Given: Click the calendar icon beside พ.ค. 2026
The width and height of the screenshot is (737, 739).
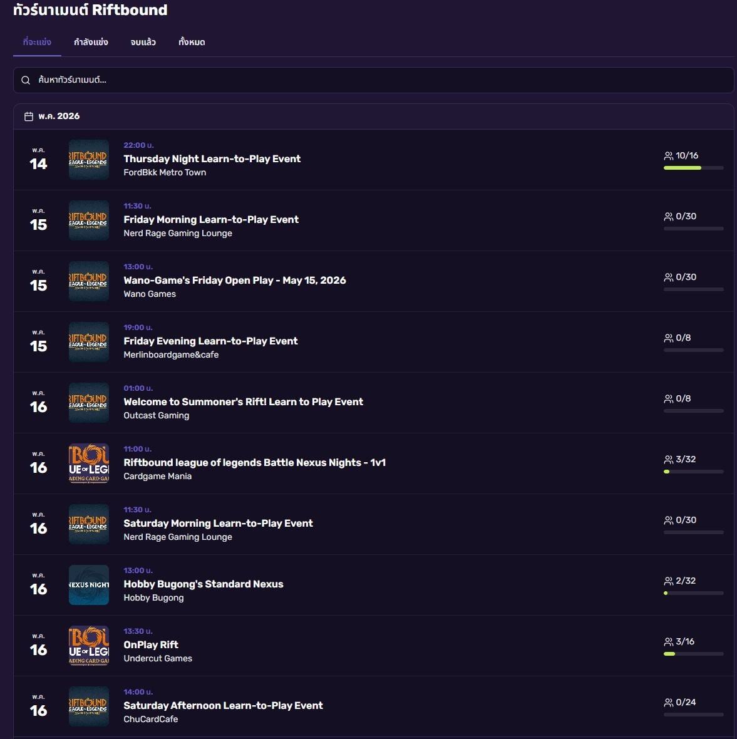Looking at the screenshot, I should tap(29, 116).
